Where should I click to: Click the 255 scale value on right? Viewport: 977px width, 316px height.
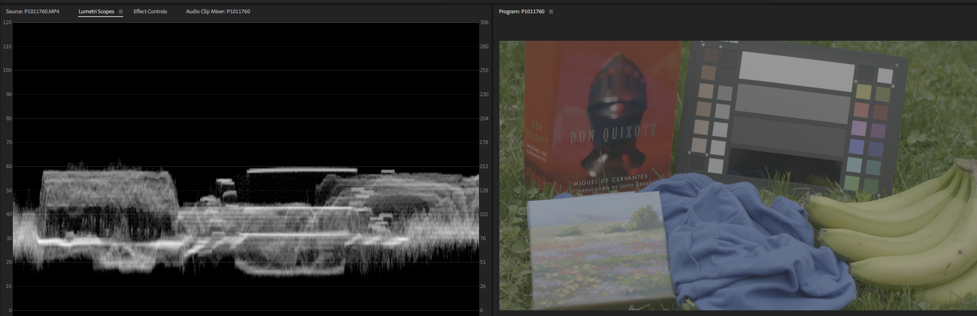point(484,70)
